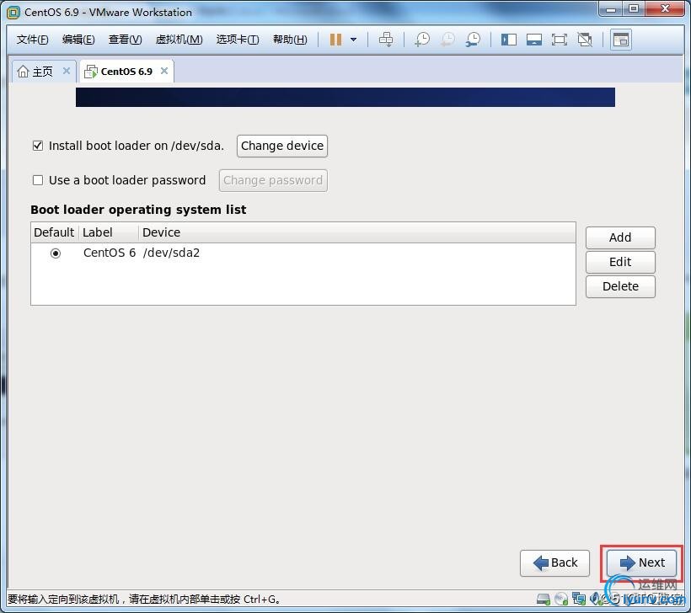Open the 虚拟机(M) menu
The image size is (691, 613).
[179, 40]
